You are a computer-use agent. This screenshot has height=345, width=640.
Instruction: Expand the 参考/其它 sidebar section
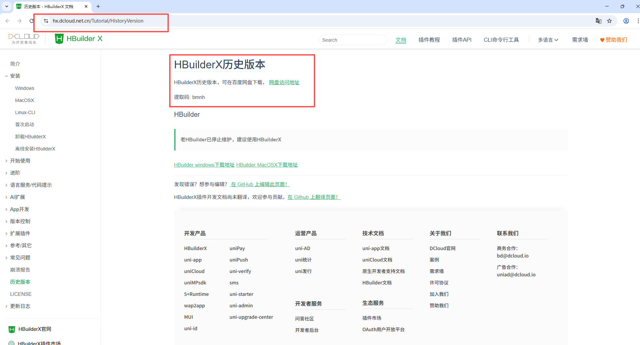click(x=6, y=246)
